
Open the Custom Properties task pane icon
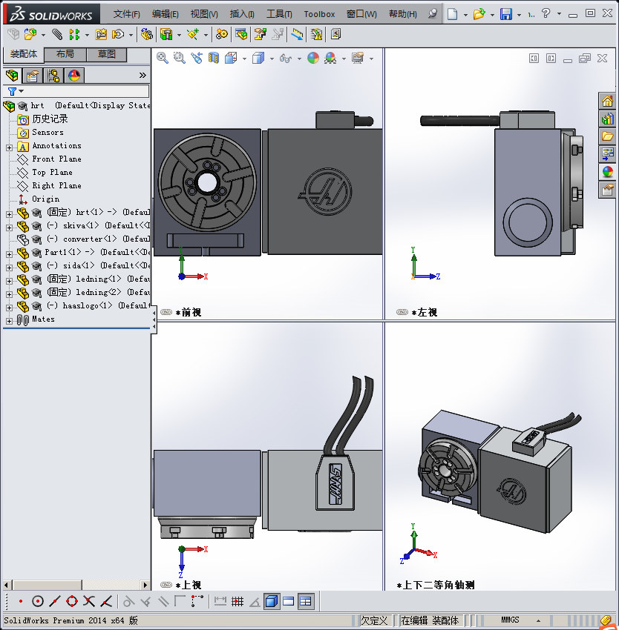(x=607, y=190)
